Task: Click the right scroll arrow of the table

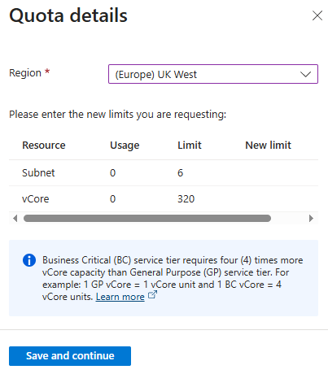Action: tap(311, 218)
